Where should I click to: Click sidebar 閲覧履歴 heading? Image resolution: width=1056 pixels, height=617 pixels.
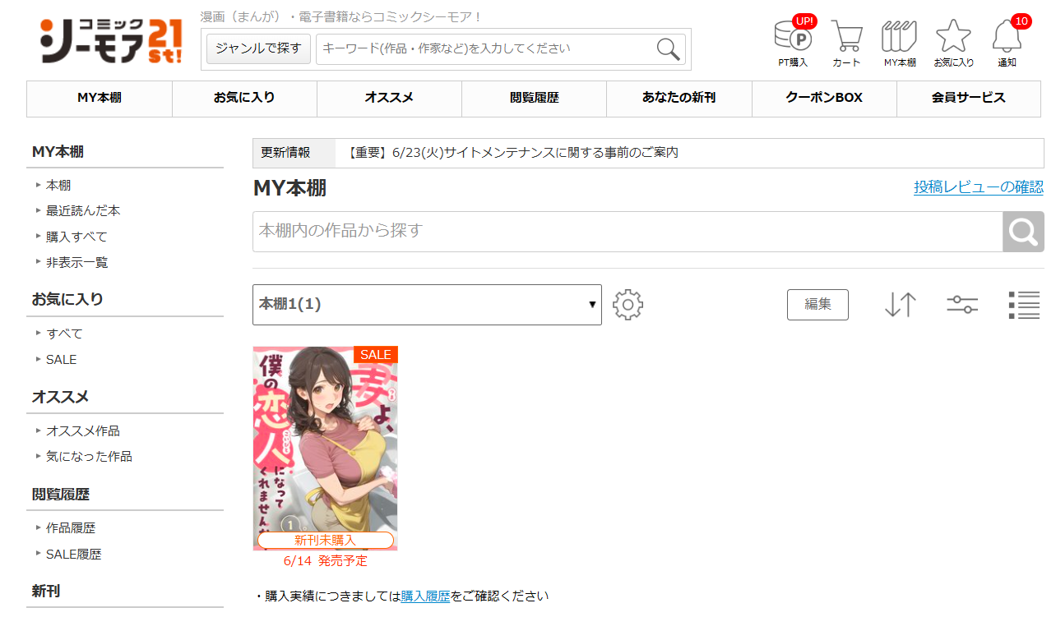61,495
